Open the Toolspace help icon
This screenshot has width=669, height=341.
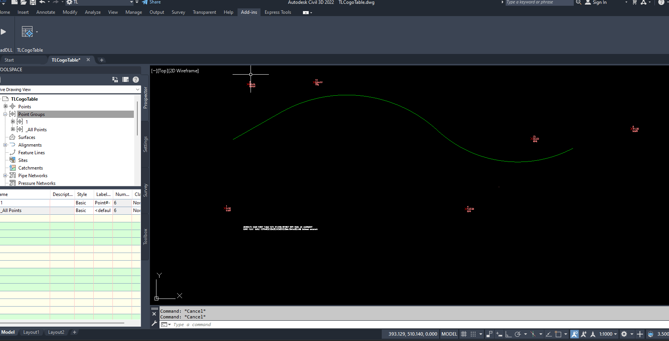pyautogui.click(x=136, y=80)
